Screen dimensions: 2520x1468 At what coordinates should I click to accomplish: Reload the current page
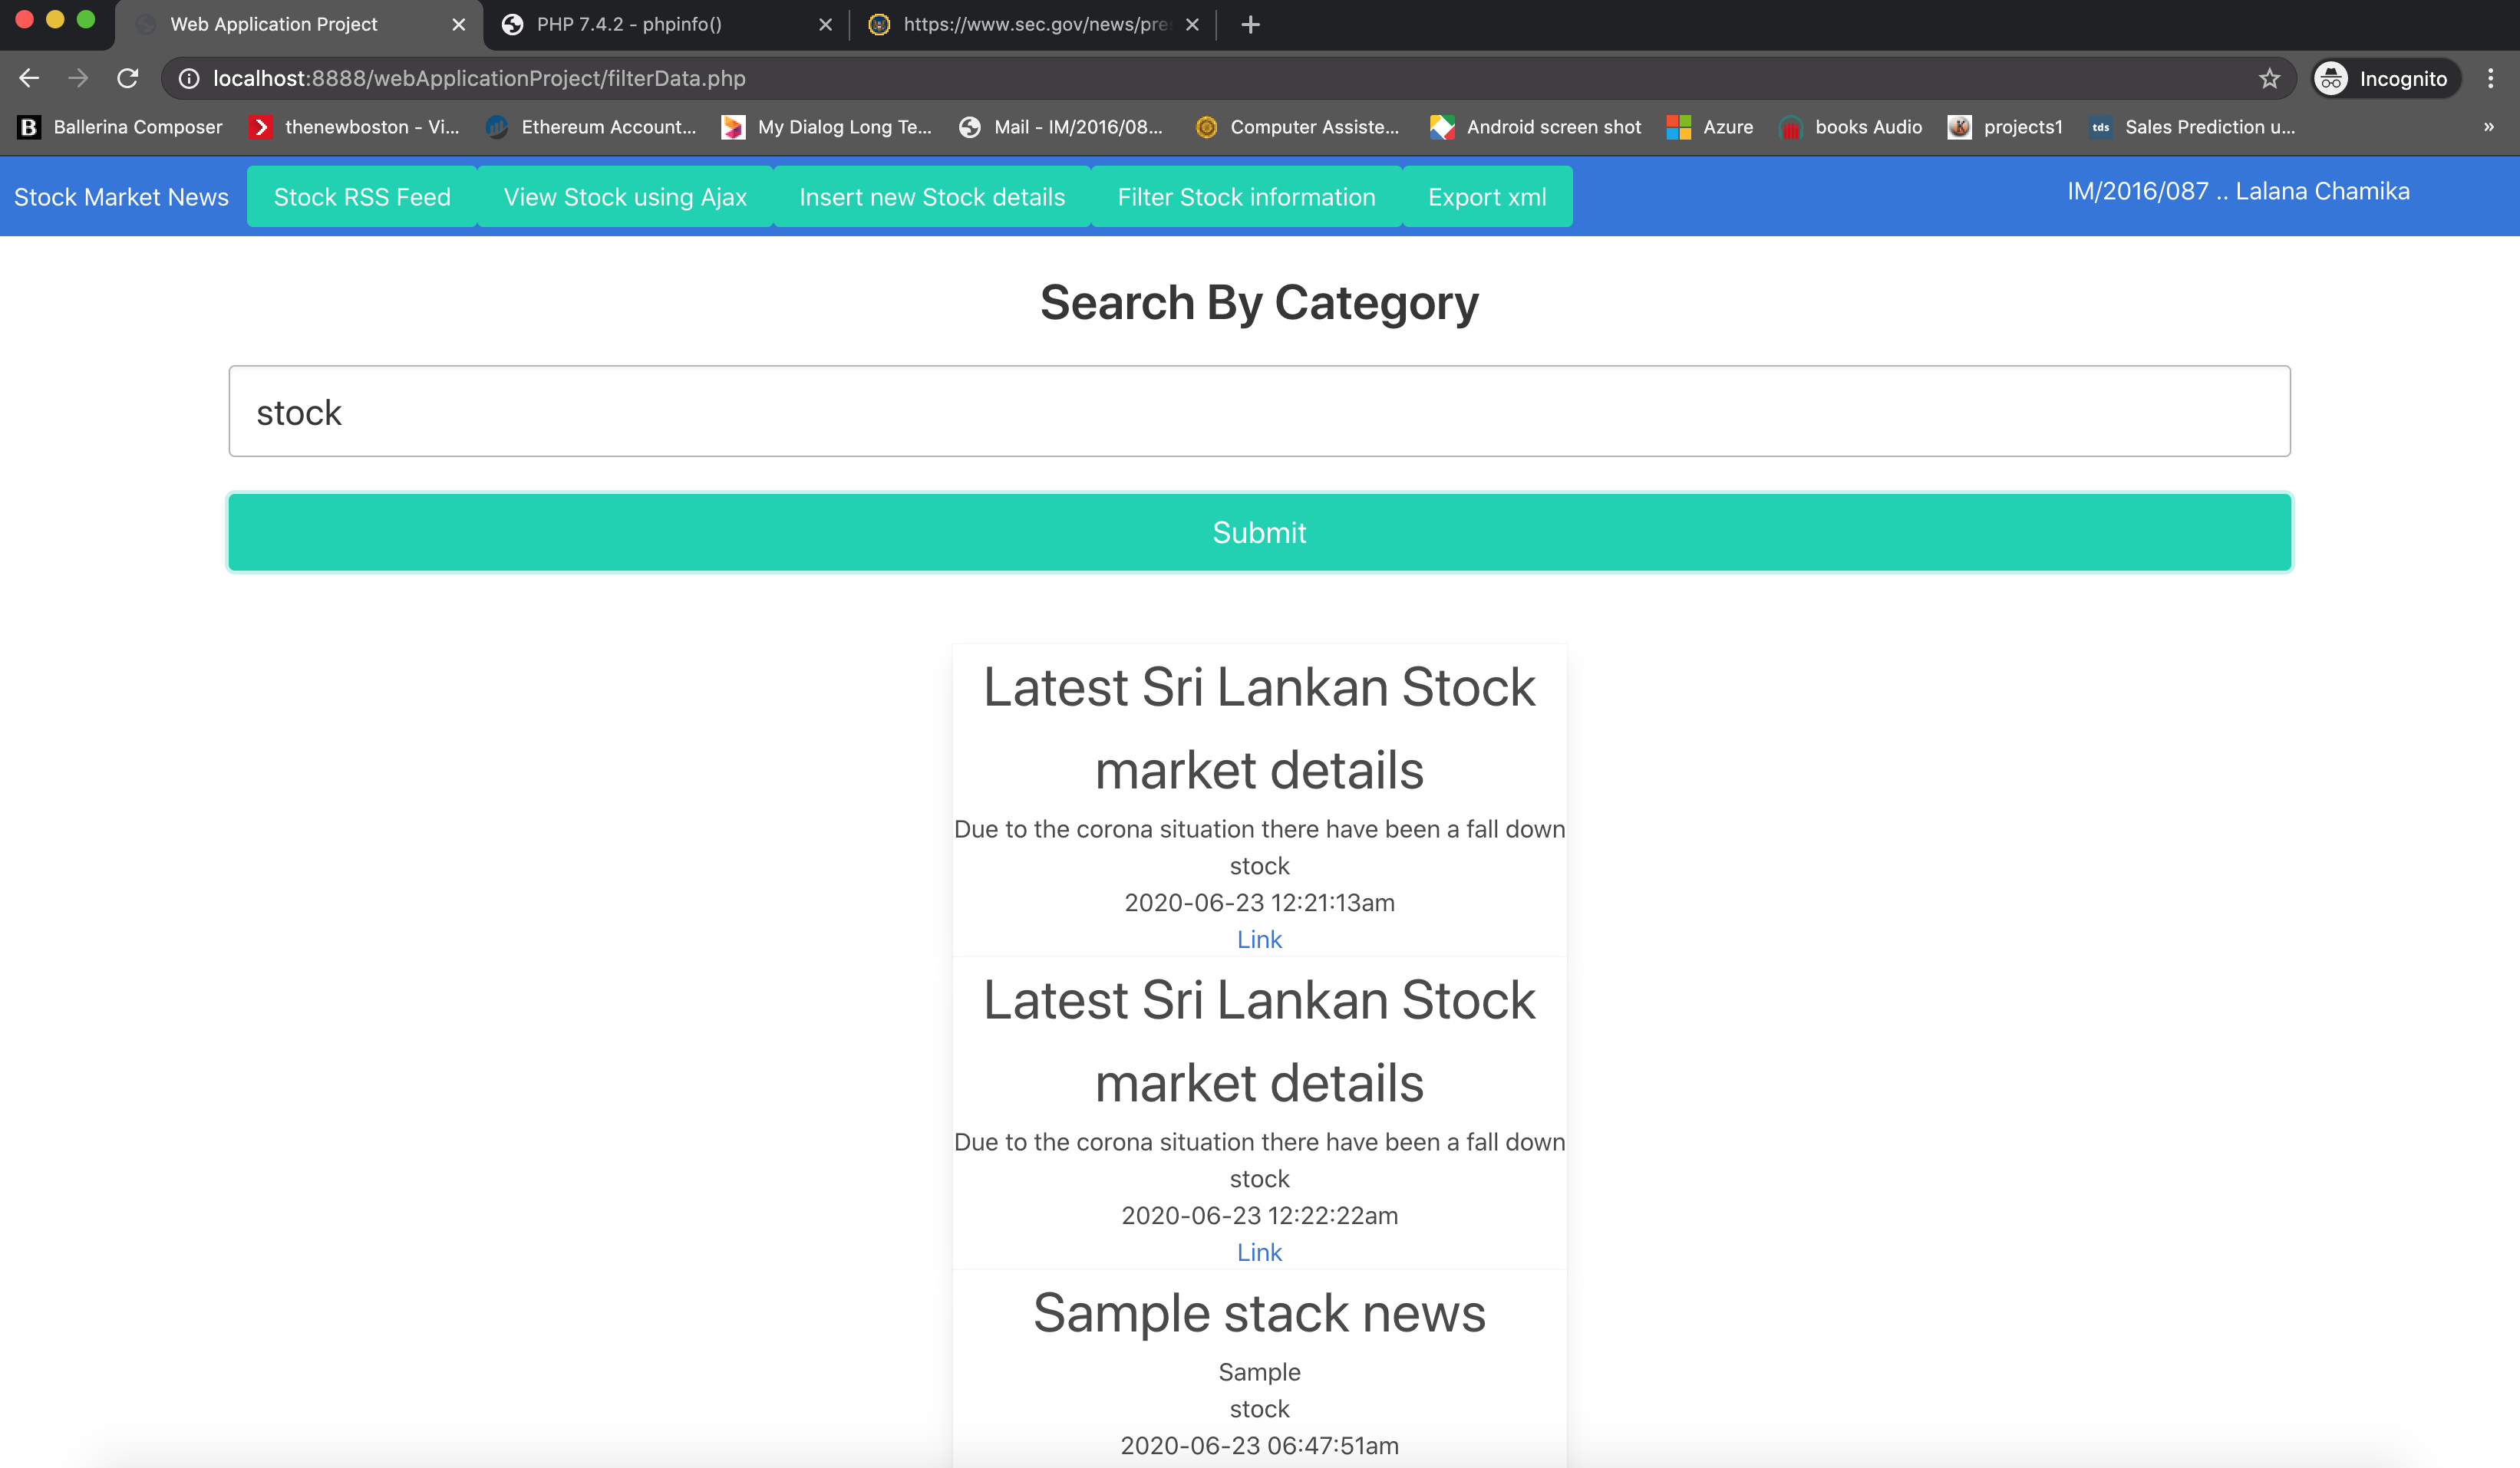(x=127, y=78)
